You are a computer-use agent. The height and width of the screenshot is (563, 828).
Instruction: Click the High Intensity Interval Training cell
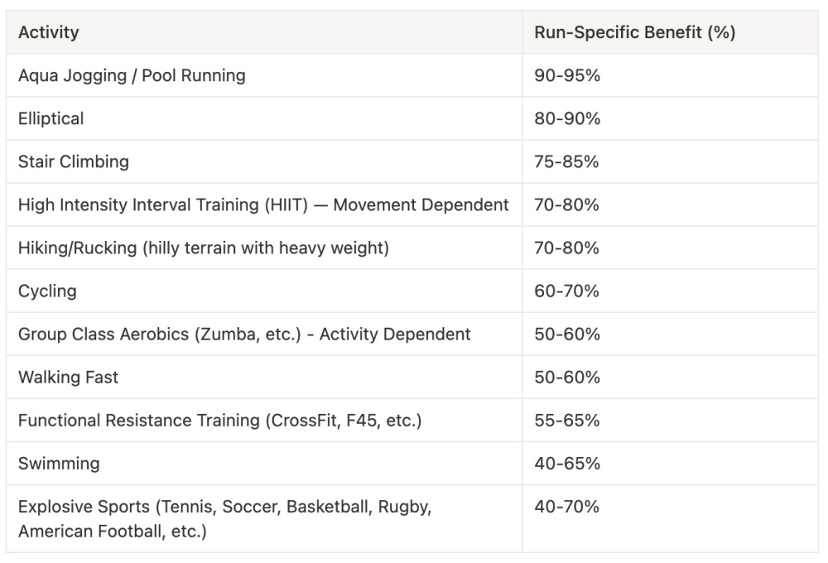point(263,205)
